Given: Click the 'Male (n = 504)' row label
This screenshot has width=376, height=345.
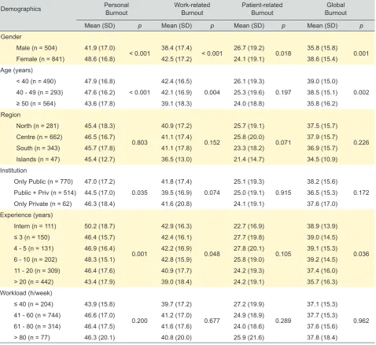Looking at the screenshot, I should (x=36, y=48).
